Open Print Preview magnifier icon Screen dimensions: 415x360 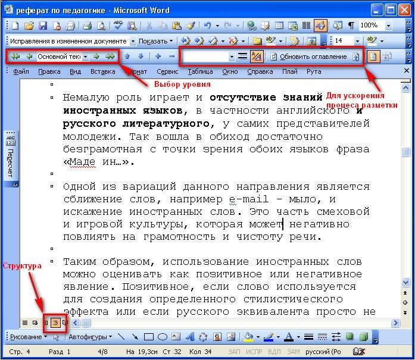point(101,26)
